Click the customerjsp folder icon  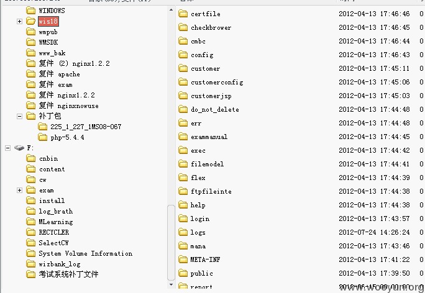183,96
